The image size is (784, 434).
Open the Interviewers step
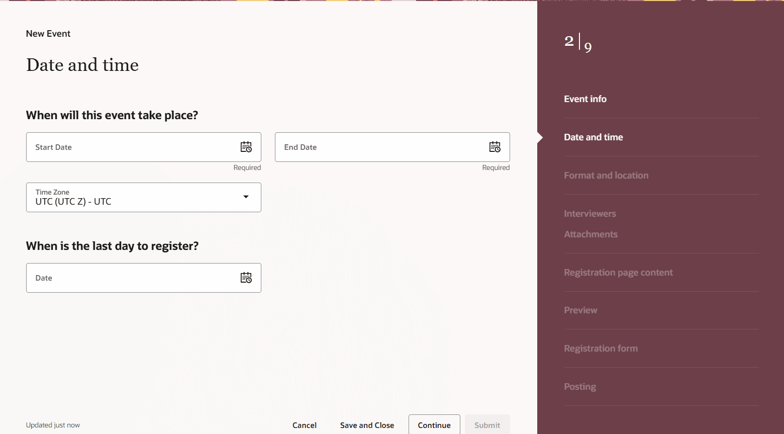pos(590,214)
